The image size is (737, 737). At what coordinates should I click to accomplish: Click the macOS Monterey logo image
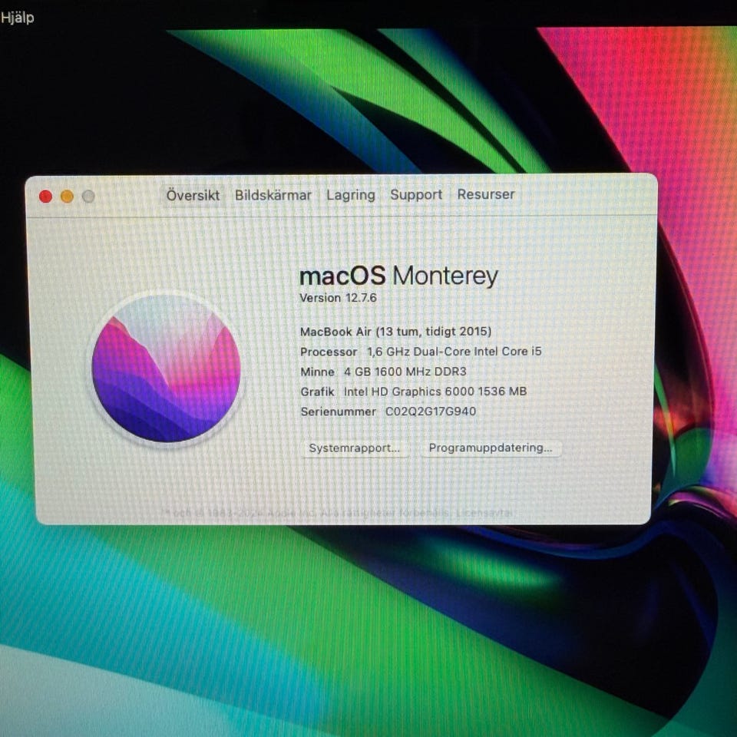click(x=166, y=368)
